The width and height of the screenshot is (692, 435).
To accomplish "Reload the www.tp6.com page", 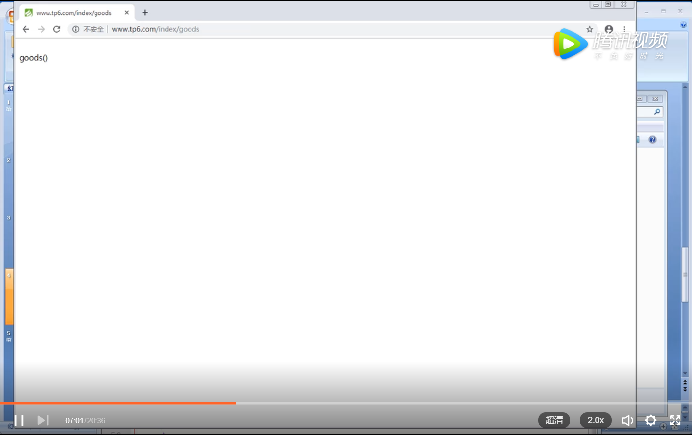I will coord(57,29).
